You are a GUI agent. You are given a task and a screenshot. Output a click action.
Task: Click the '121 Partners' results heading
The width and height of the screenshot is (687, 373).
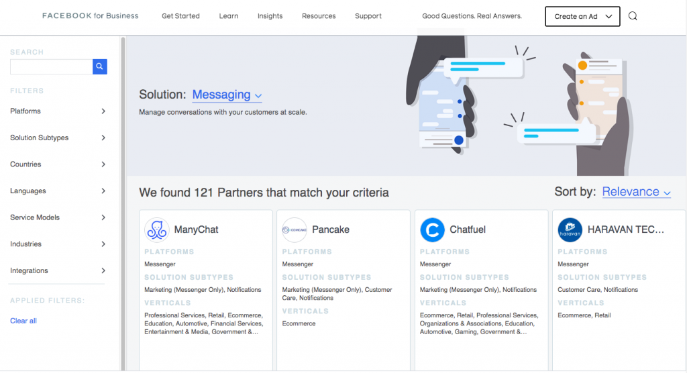(264, 193)
